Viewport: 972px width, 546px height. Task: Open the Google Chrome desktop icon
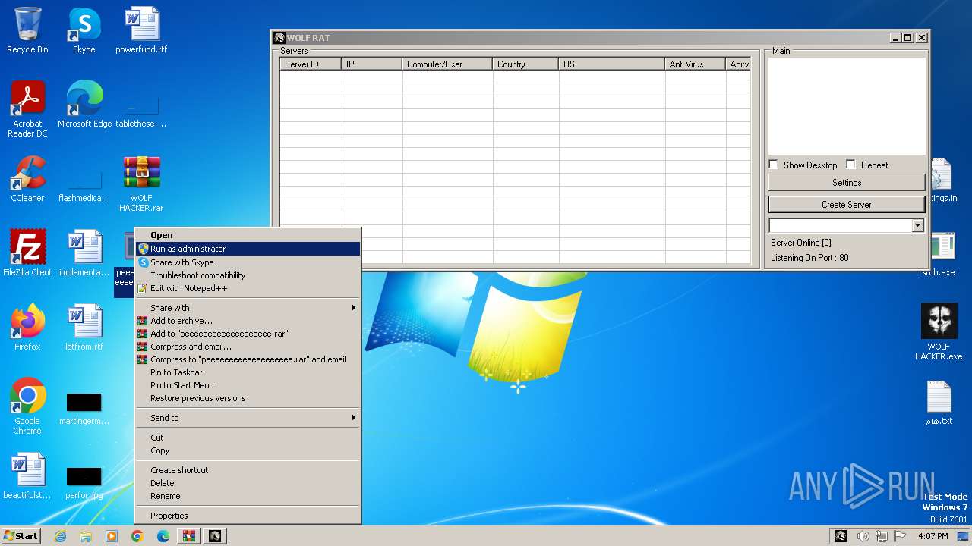pyautogui.click(x=27, y=406)
